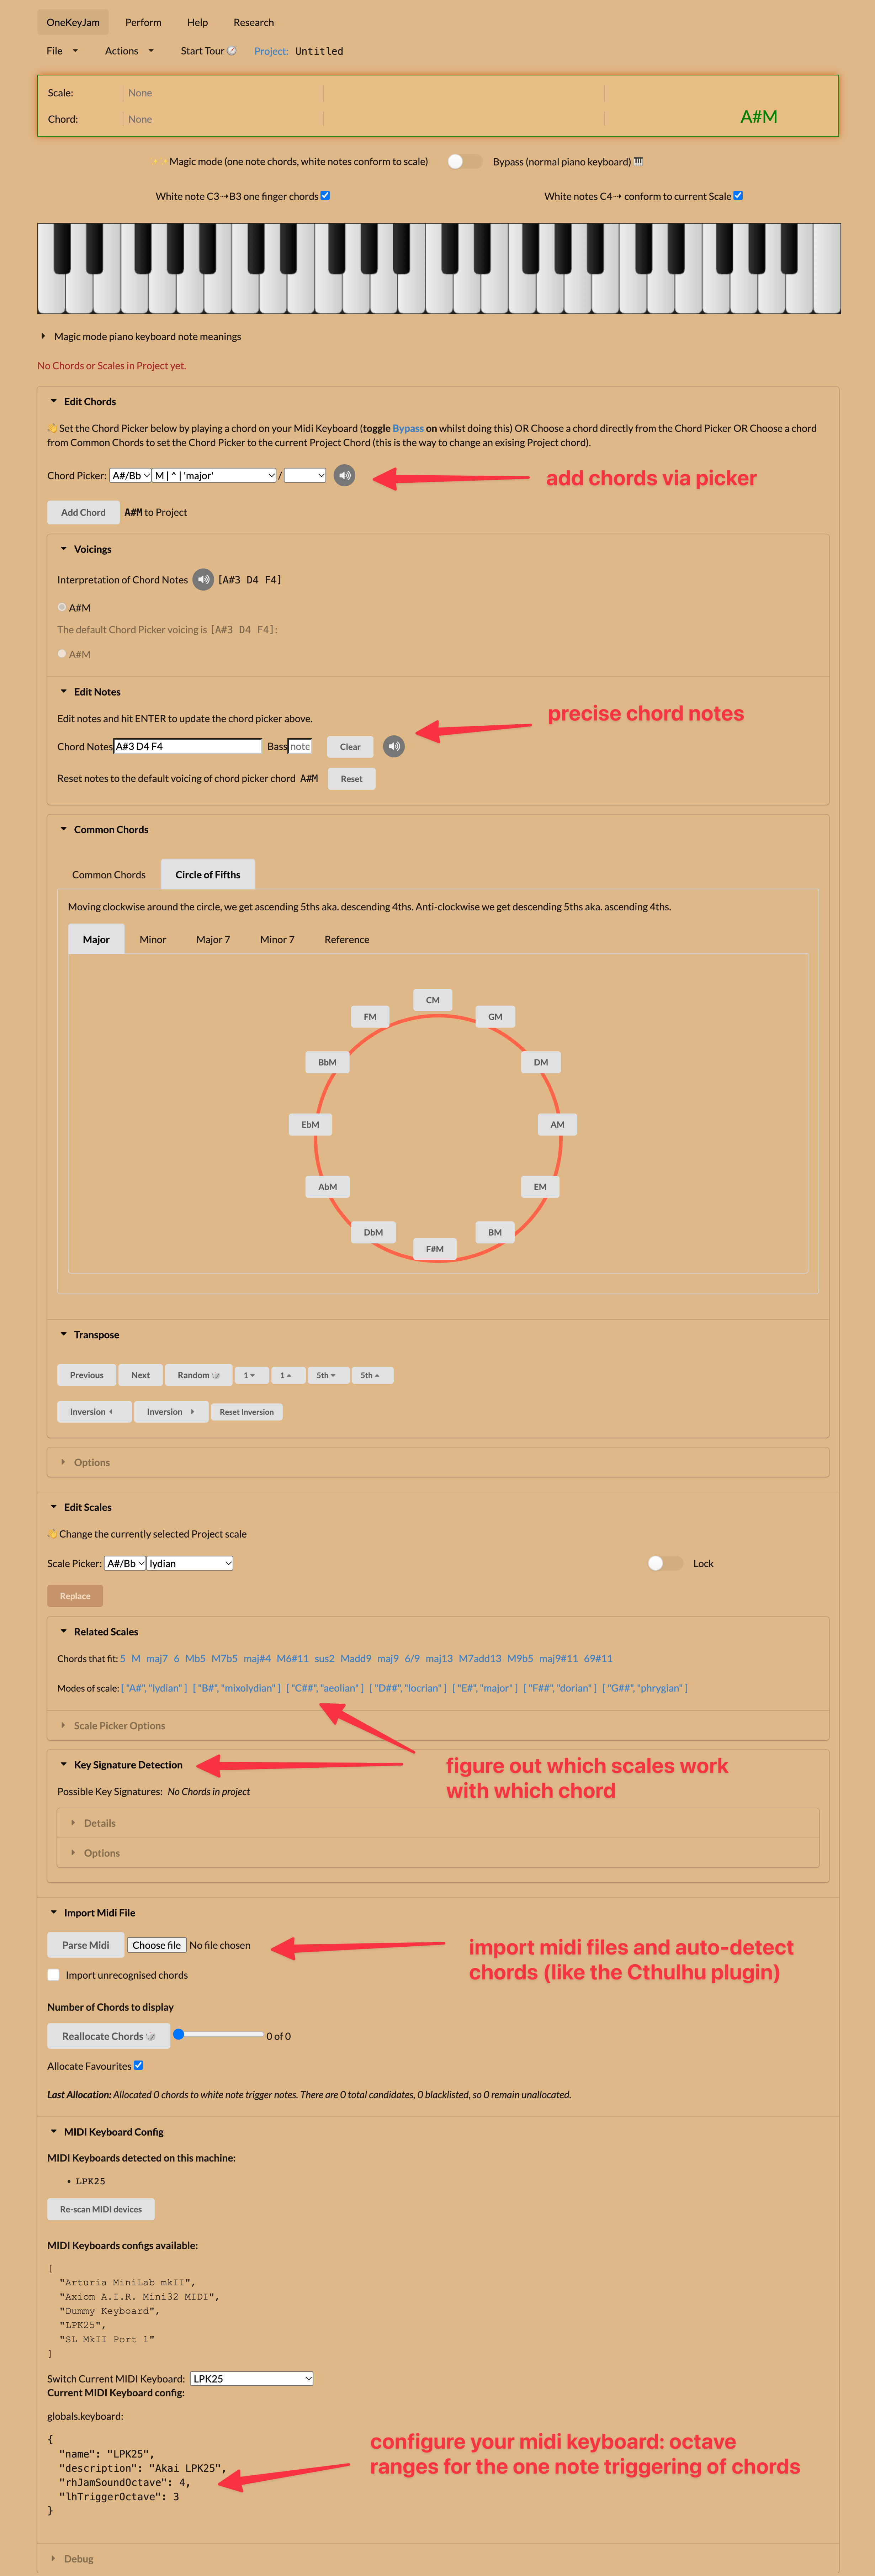Click Re-scan MIDI devices button
The image size is (875, 2576).
click(x=101, y=2209)
